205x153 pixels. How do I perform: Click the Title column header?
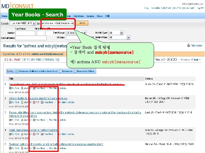click(x=11, y=79)
